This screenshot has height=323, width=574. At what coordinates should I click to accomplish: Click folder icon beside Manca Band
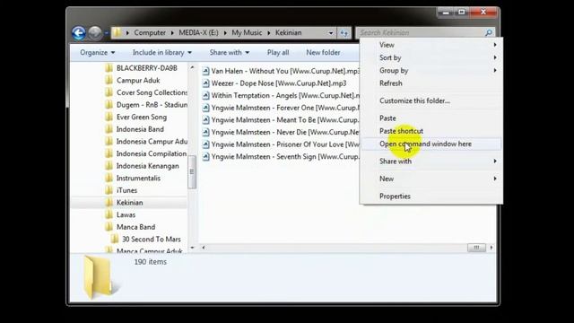tap(109, 227)
